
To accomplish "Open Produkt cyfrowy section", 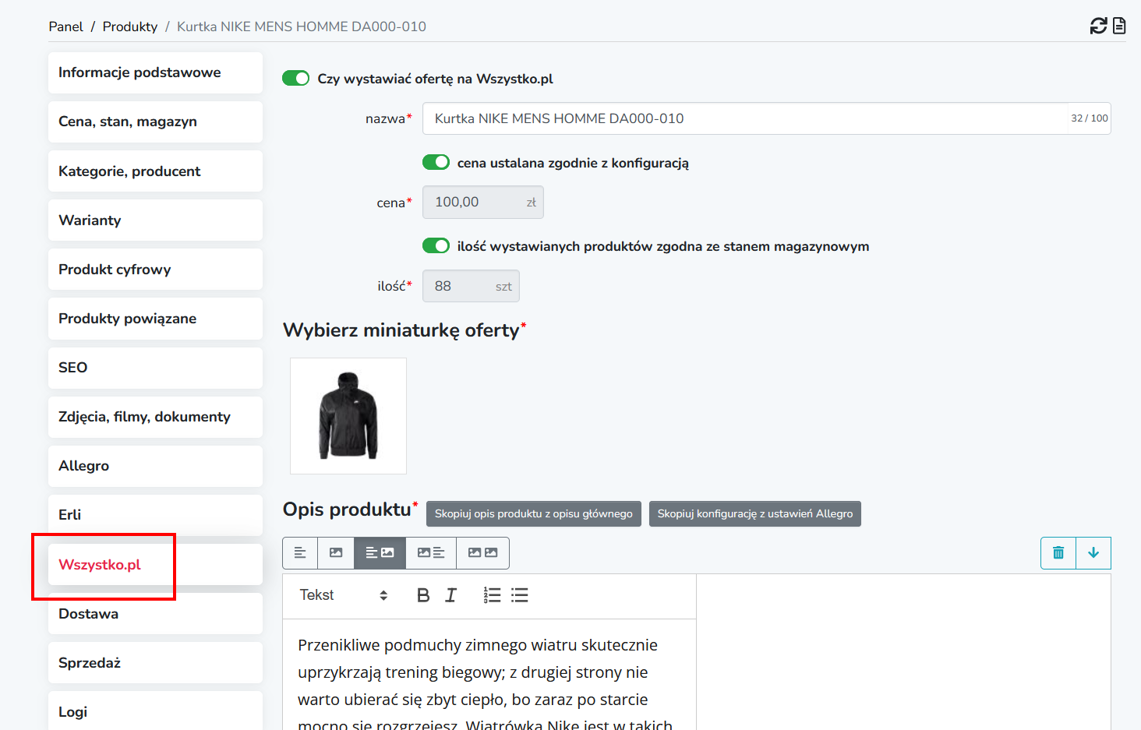I will click(155, 270).
